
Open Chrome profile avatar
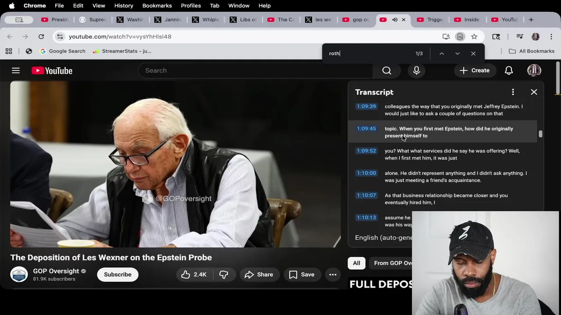[x=536, y=37]
